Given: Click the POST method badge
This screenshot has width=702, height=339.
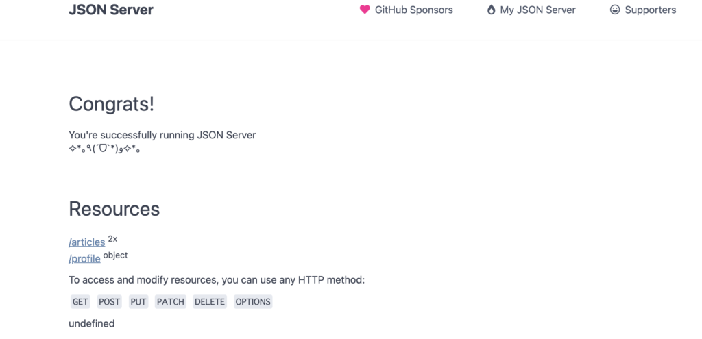Looking at the screenshot, I should tap(109, 301).
